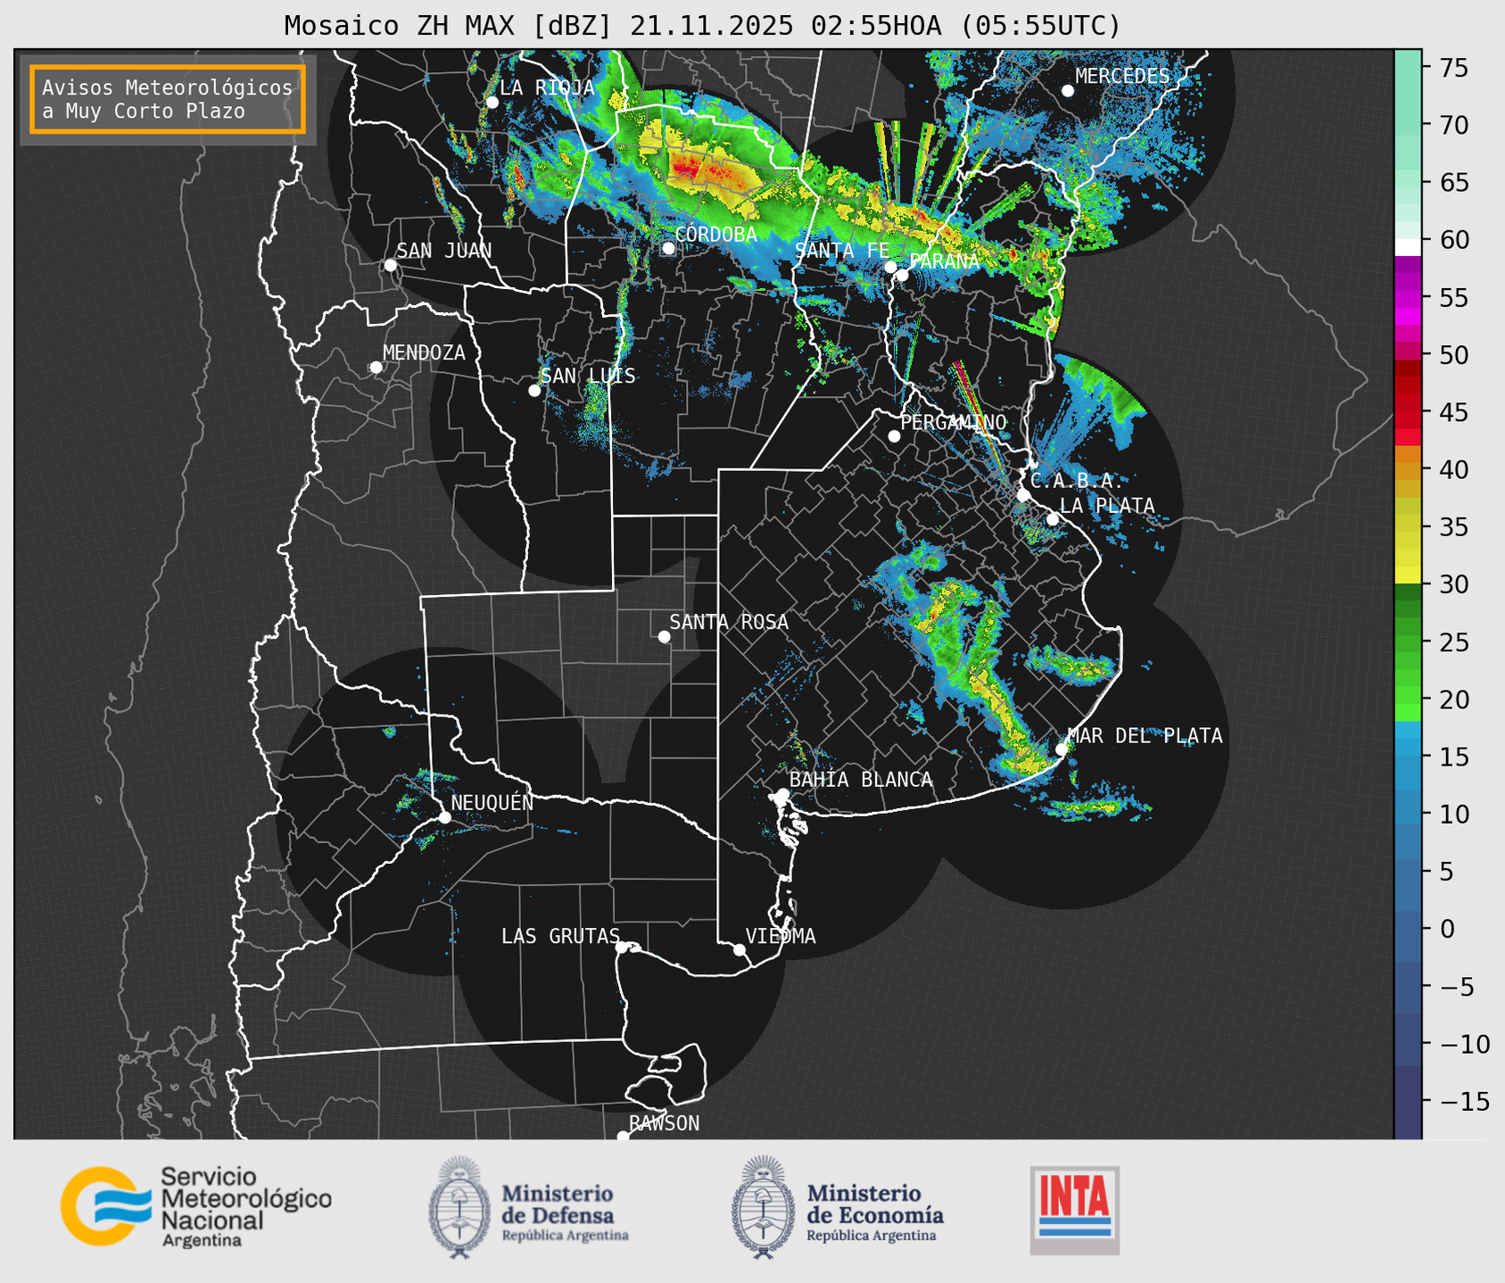
Task: Click the Neuquén city marker dot
Action: [444, 817]
